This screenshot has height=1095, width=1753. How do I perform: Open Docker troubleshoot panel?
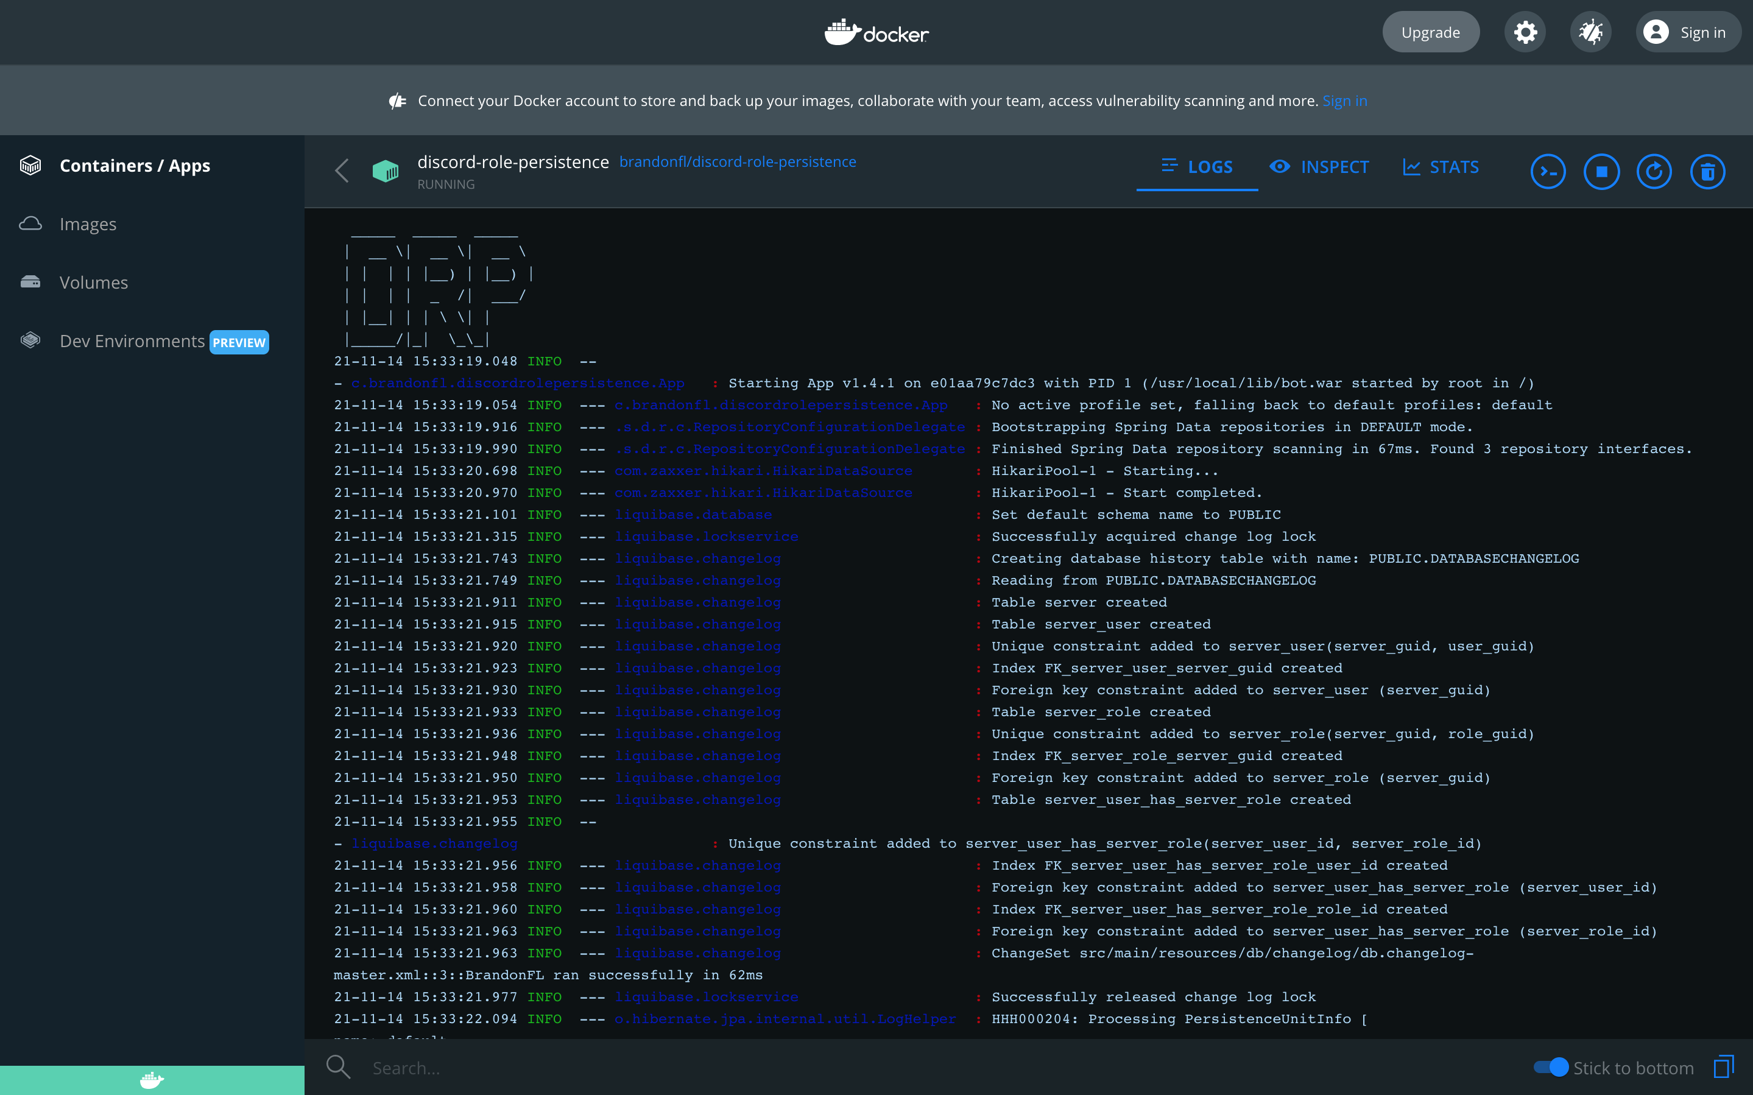pyautogui.click(x=1591, y=32)
